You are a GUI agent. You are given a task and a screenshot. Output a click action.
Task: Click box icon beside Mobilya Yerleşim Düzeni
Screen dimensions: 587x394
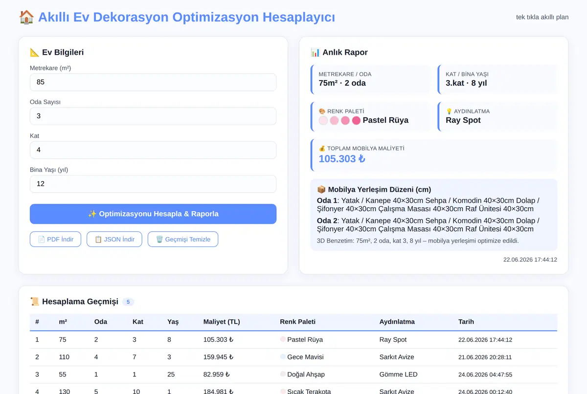(x=321, y=190)
